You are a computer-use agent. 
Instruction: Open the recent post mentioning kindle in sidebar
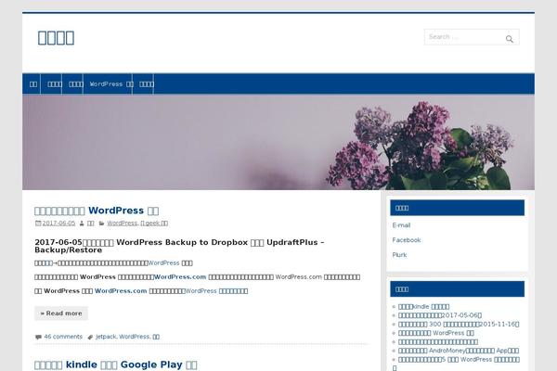coord(423,306)
